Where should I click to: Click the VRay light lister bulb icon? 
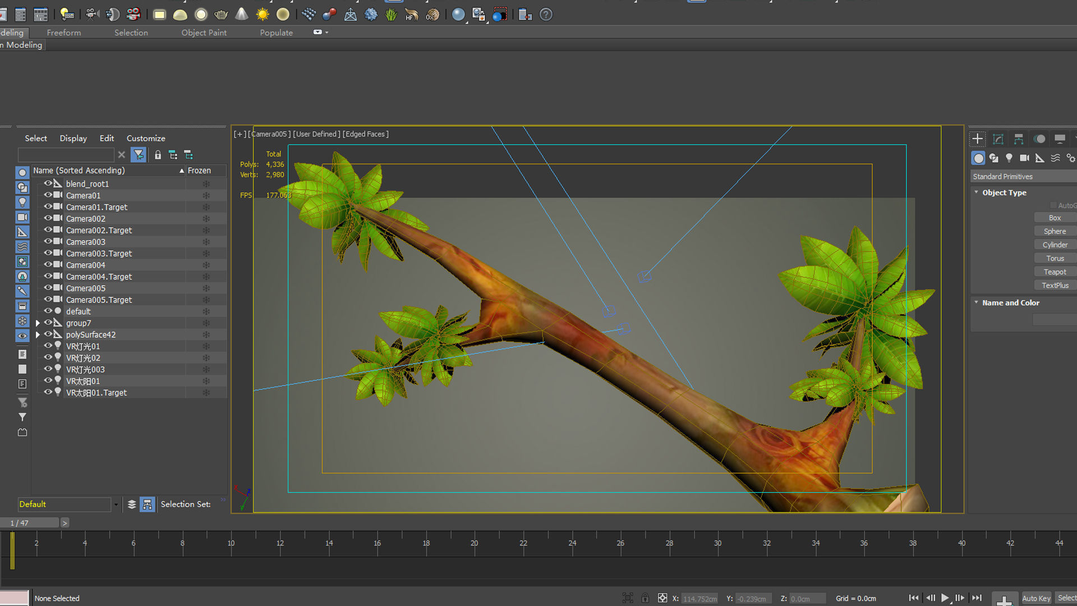click(67, 15)
